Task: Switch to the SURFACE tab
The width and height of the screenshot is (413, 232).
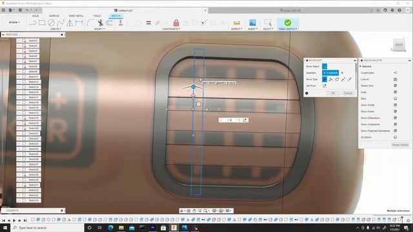Action: (x=54, y=16)
